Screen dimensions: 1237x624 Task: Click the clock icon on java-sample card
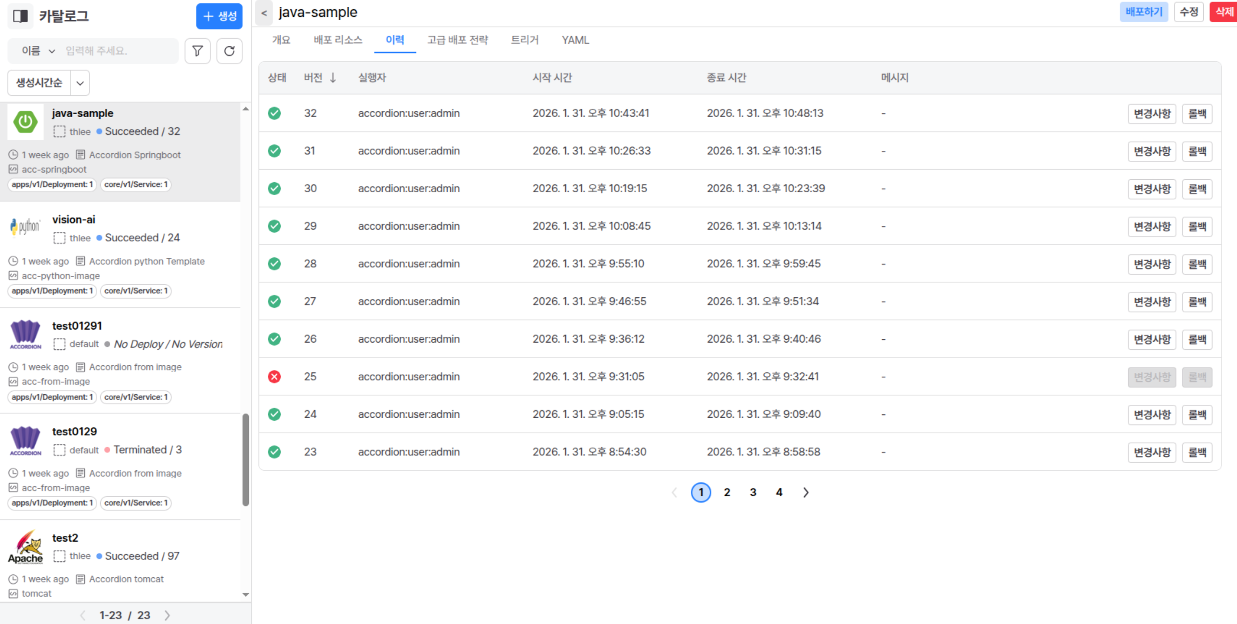[13, 155]
